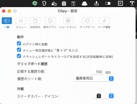Image resolution: width=137 pixels, height=104 pixels.
Task: Click the gray square A menu bar icon
Action: [73, 4]
